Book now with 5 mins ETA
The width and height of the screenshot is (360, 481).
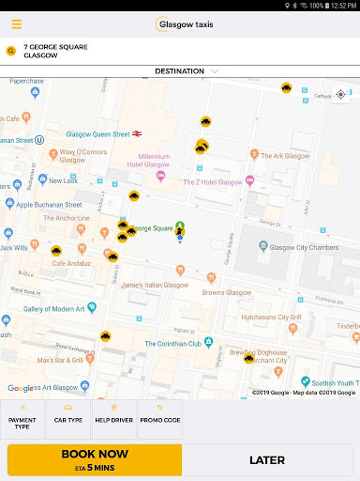click(x=95, y=460)
